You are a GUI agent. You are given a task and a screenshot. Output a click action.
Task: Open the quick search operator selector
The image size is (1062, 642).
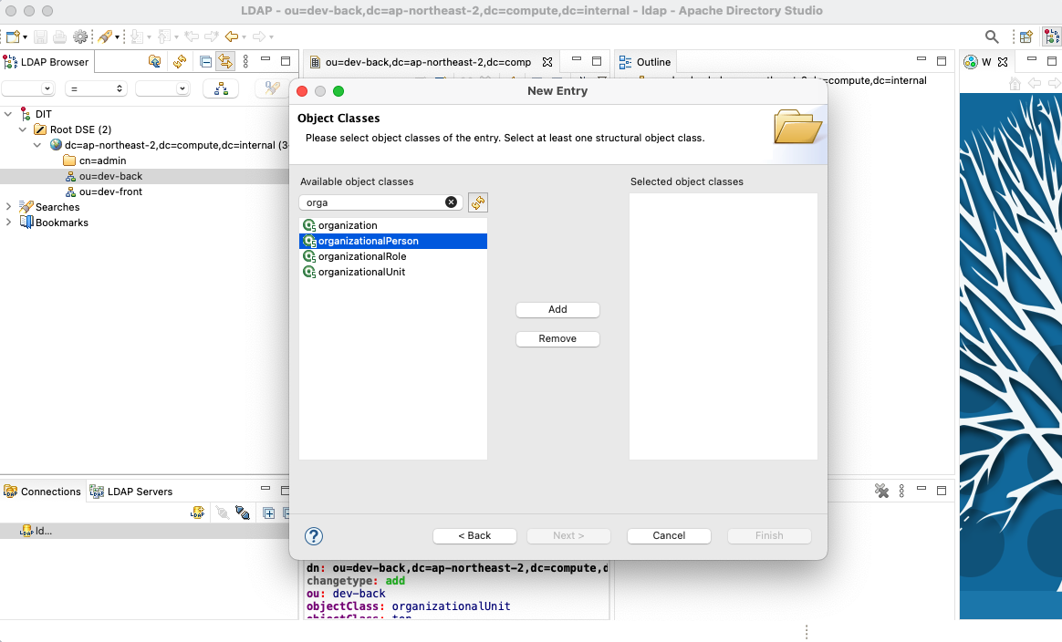96,88
